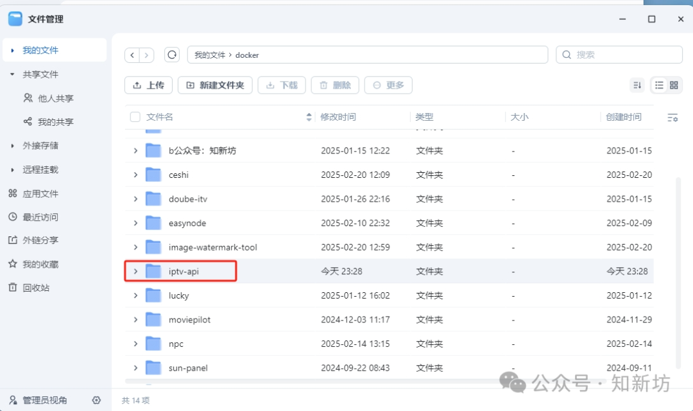Viewport: 693px width, 411px height.
Task: Click the vertical scrollbar of file list
Action: tap(672, 270)
